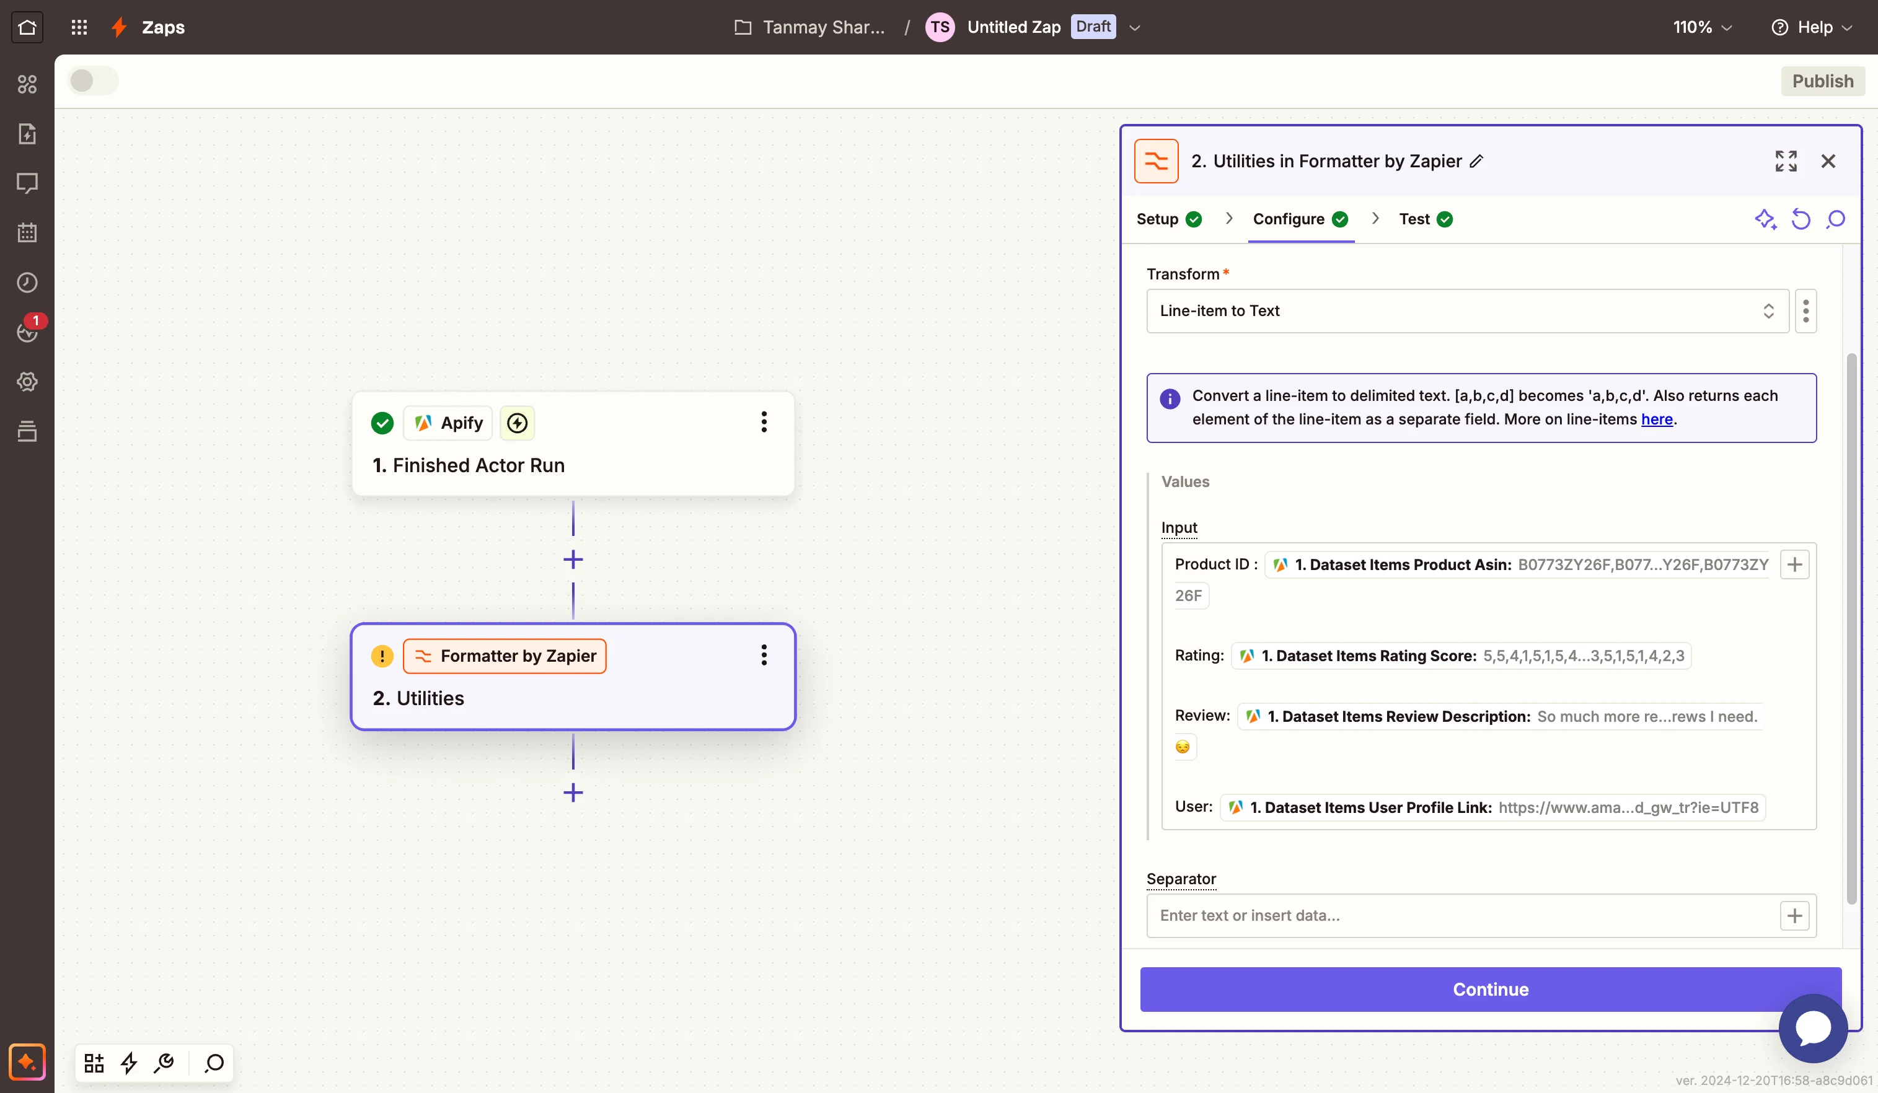Click the AI sparkle icon in the panel
The height and width of the screenshot is (1093, 1878).
[x=1765, y=219]
